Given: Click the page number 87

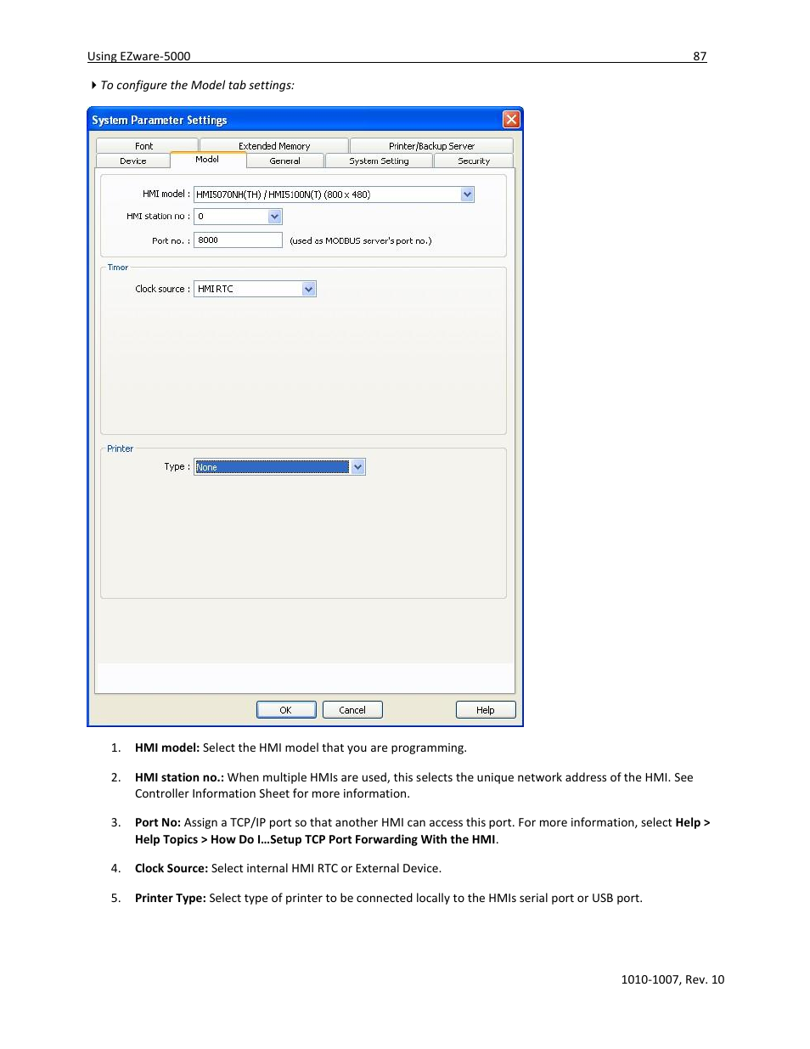Looking at the screenshot, I should 700,56.
